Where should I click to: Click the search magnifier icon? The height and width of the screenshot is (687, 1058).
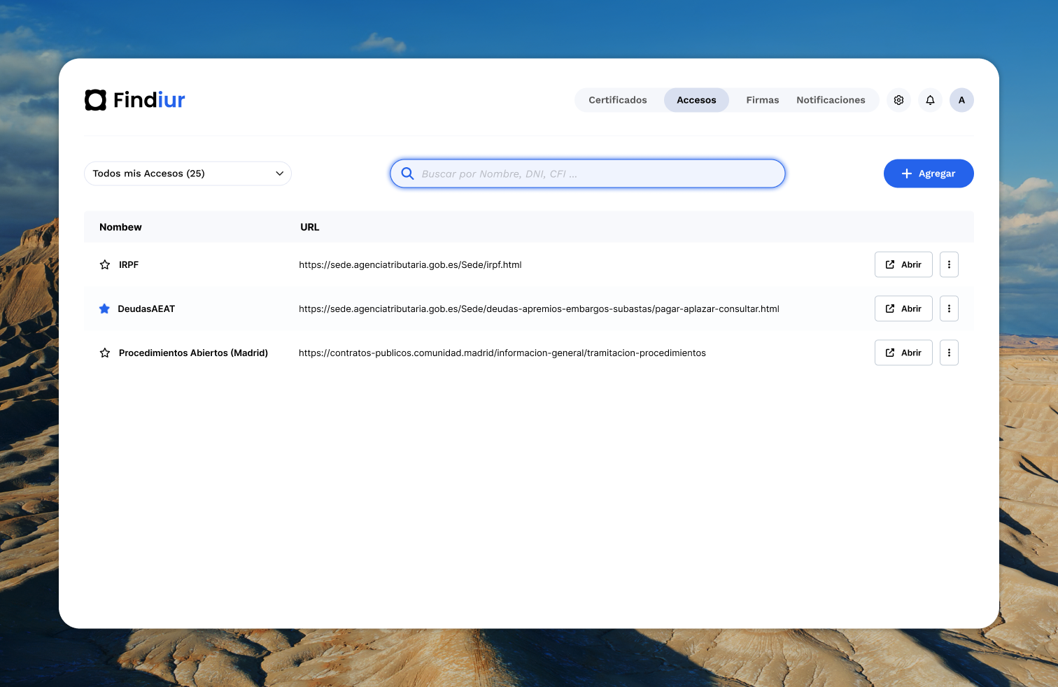(x=407, y=173)
